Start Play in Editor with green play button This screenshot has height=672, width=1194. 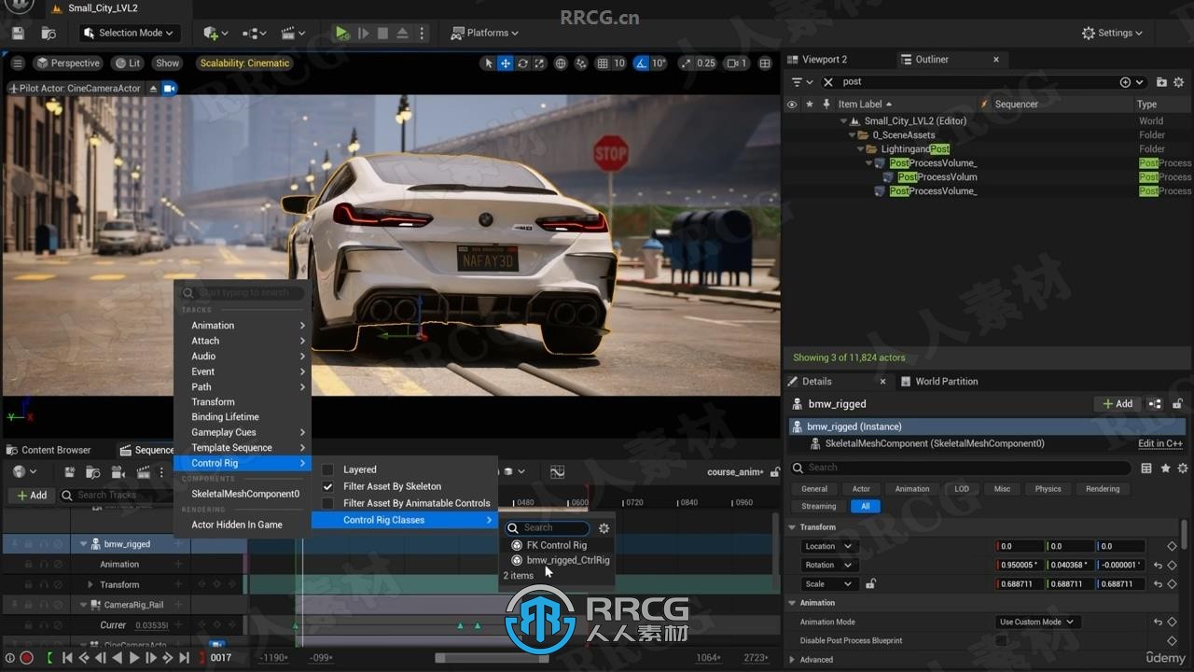click(x=342, y=33)
